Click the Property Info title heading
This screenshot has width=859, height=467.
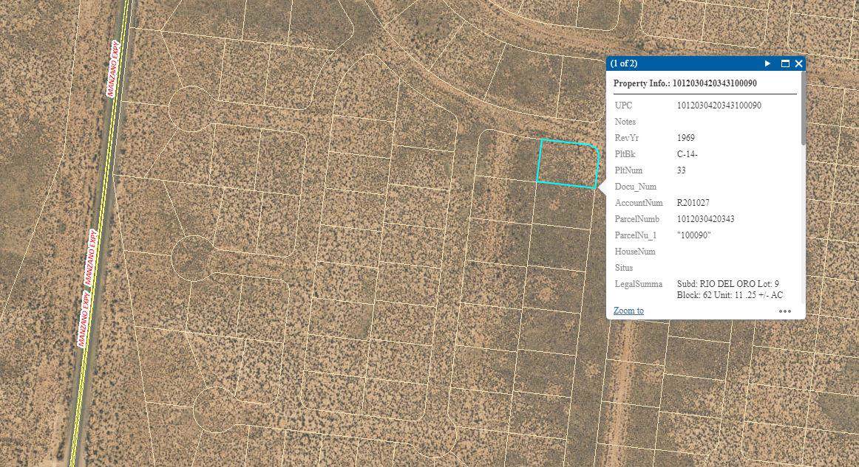tap(685, 83)
